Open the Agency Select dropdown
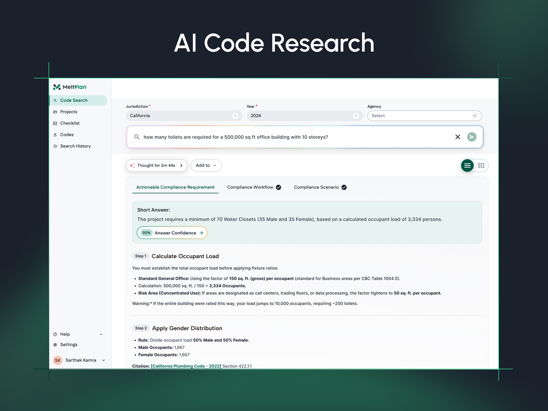This screenshot has height=411, width=548. point(424,116)
